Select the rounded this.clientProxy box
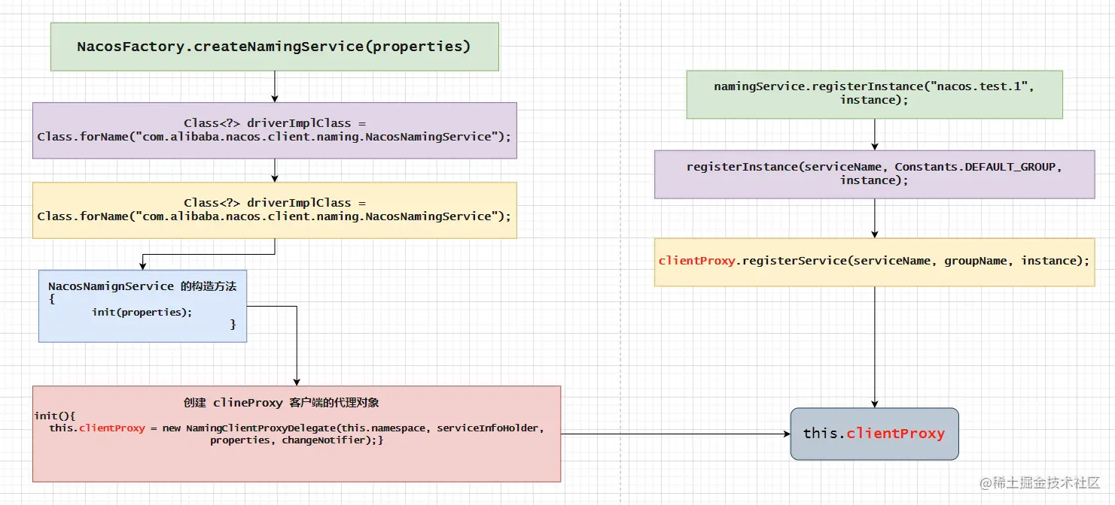Screen dimensions: 1115x505 point(874,434)
